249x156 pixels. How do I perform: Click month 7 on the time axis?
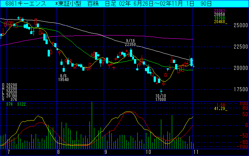9,152
